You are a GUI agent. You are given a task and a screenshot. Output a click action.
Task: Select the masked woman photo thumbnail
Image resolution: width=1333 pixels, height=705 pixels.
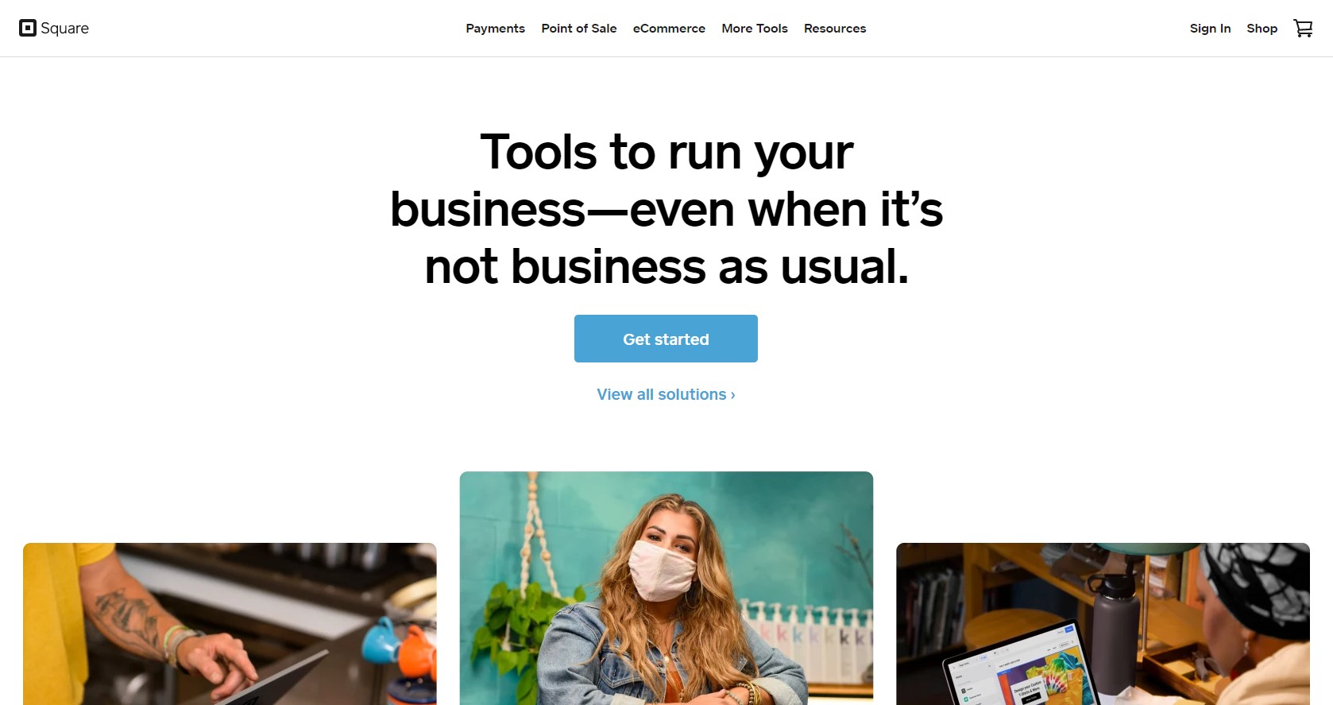(666, 588)
